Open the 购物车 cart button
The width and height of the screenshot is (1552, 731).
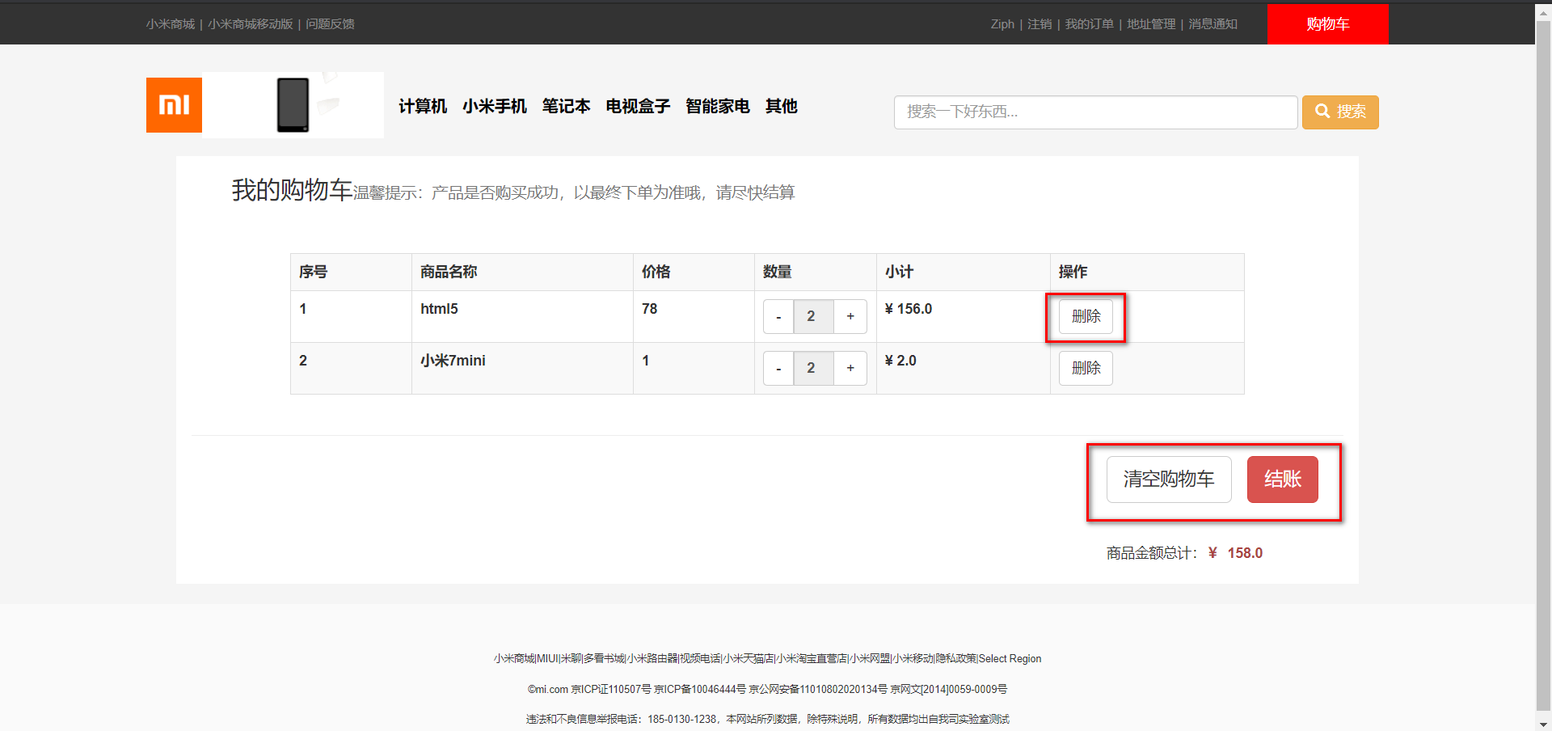(x=1327, y=24)
